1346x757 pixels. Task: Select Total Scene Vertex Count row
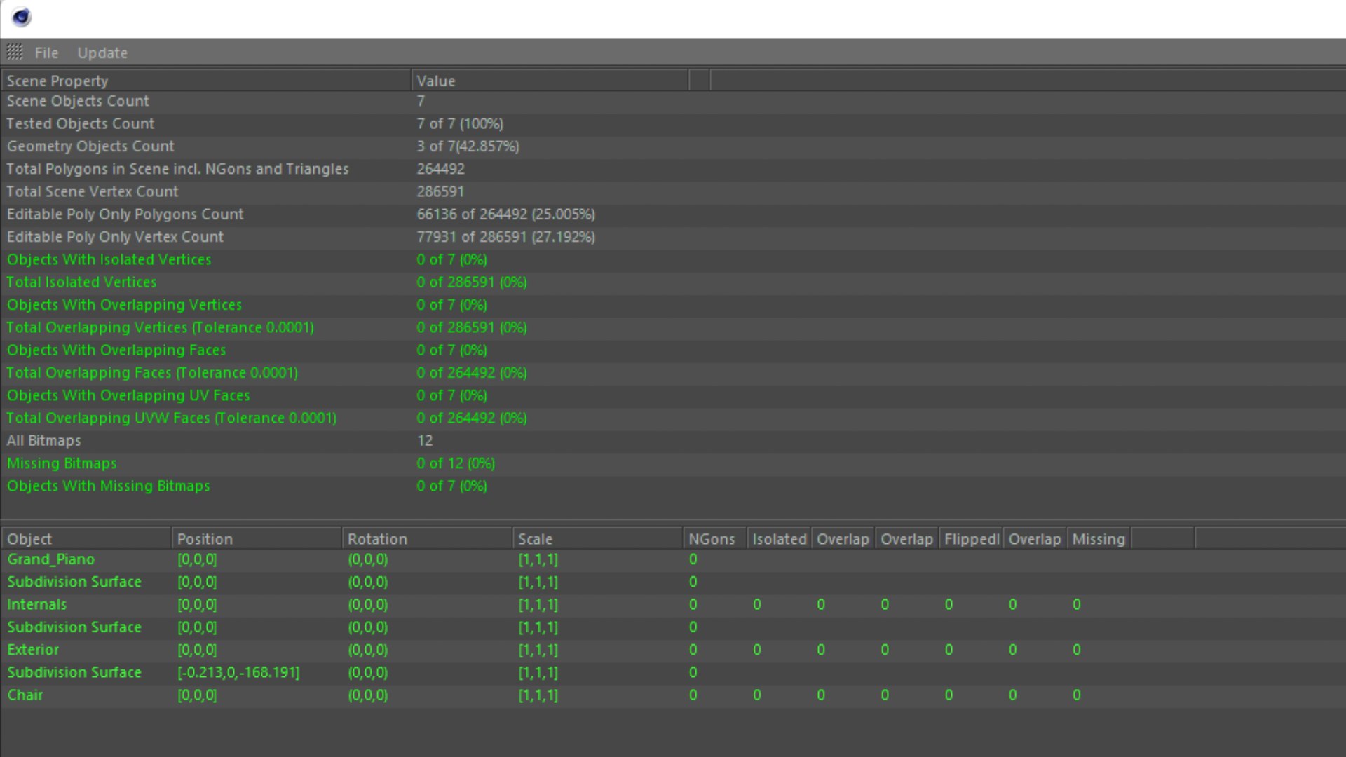tap(673, 191)
